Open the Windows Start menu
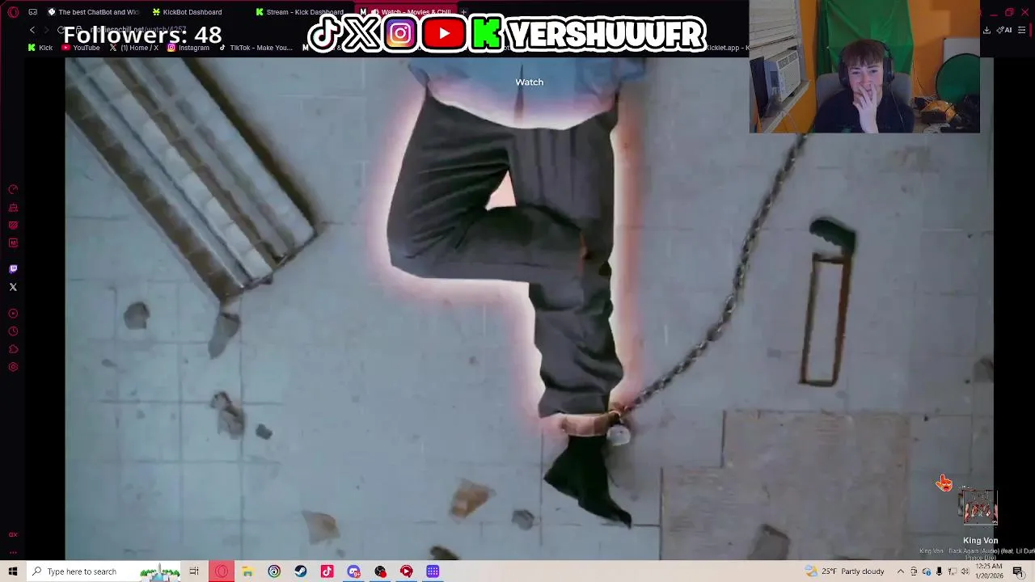The width and height of the screenshot is (1035, 582). click(x=13, y=571)
